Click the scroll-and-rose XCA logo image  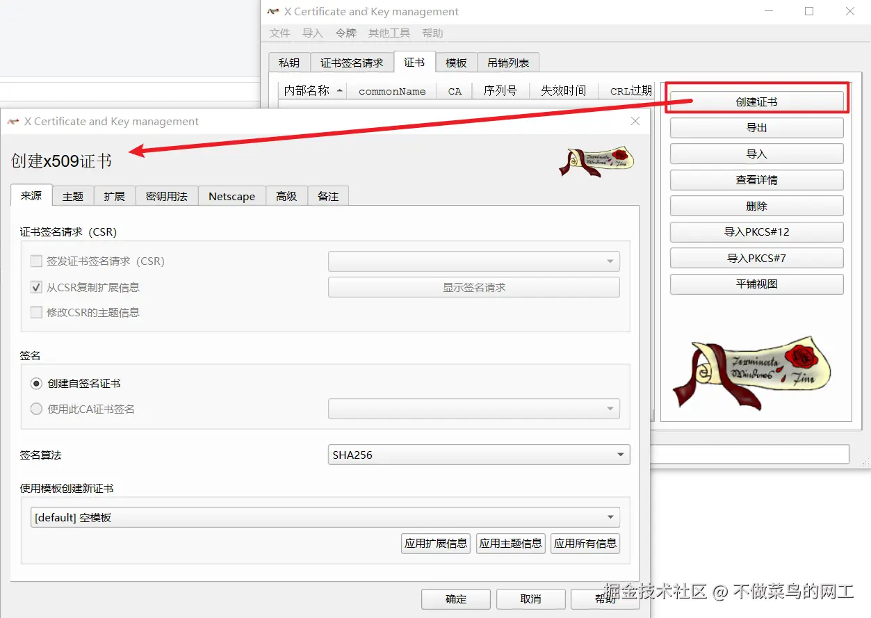point(596,162)
